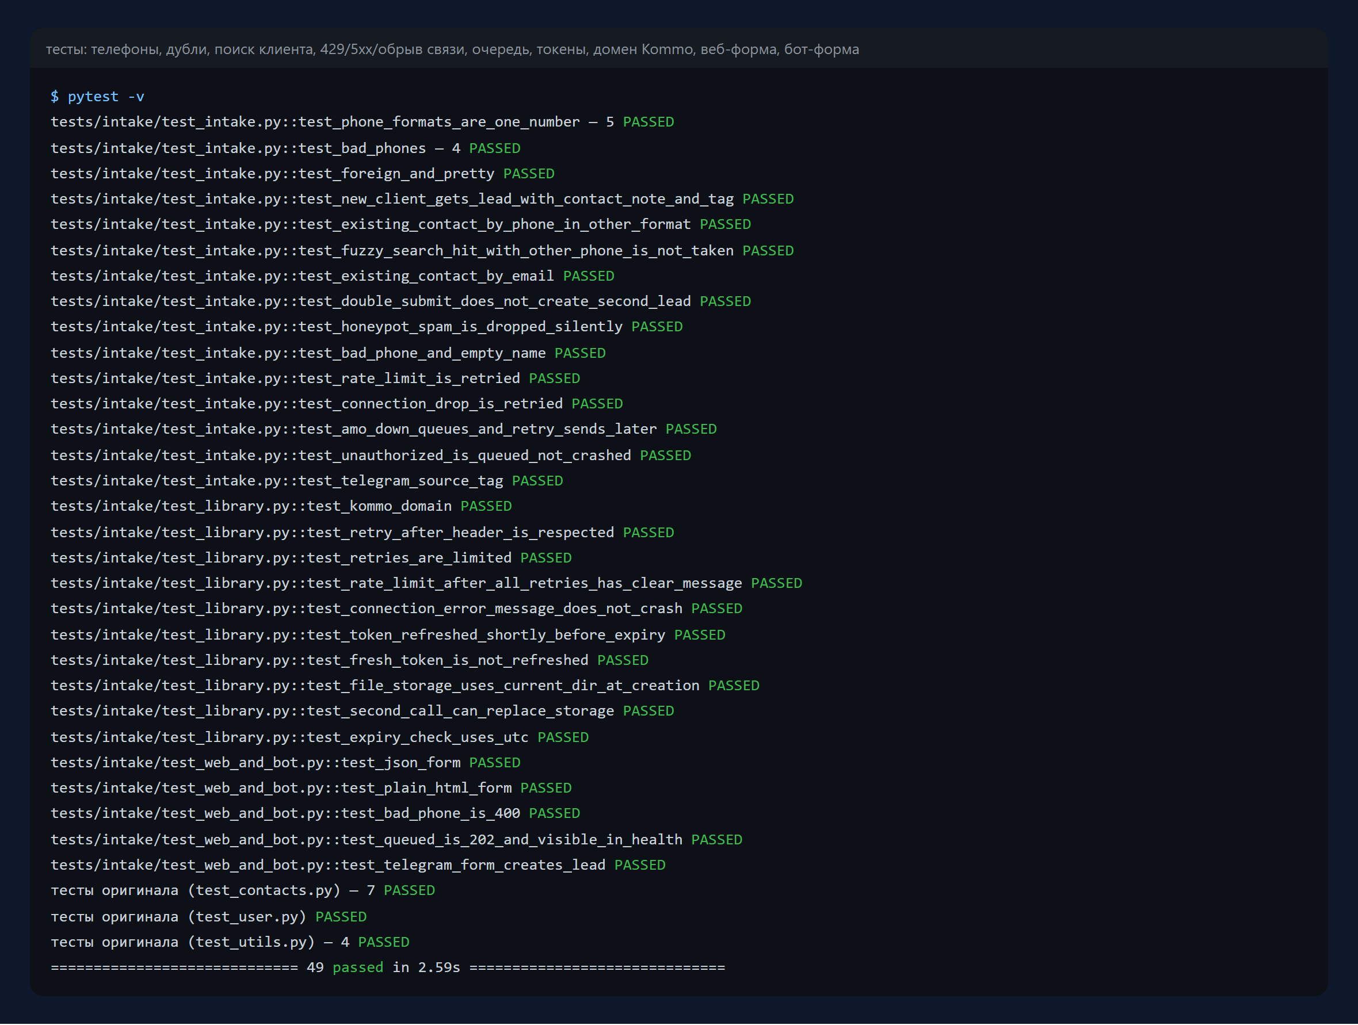Select the test_plain_html_form line
Screen dimensions: 1358x1025
(x=311, y=787)
